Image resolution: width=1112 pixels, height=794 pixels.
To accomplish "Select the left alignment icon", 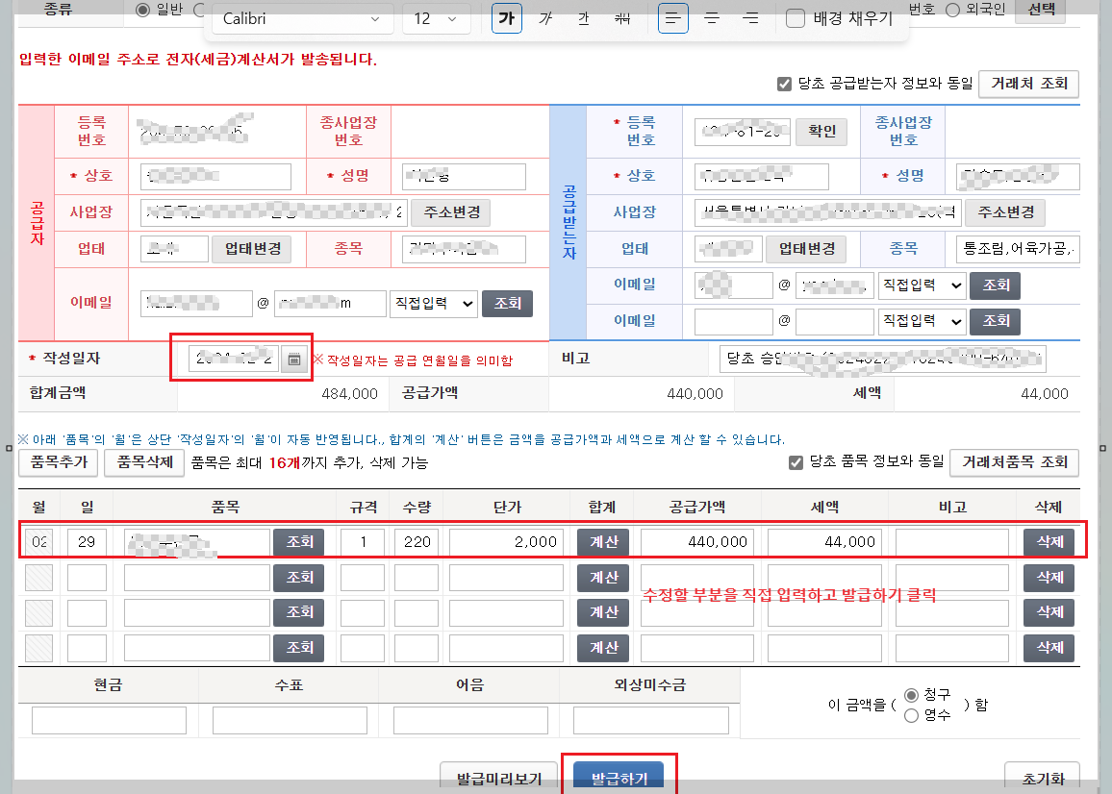I will point(672,18).
